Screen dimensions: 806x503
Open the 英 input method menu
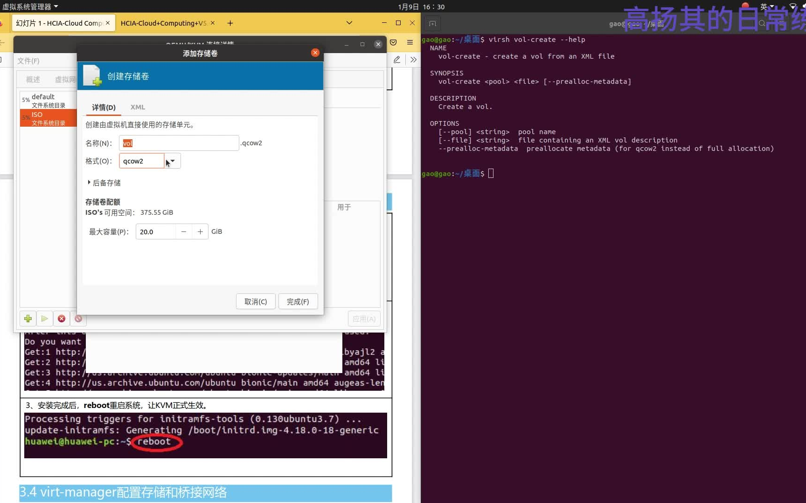click(x=767, y=7)
